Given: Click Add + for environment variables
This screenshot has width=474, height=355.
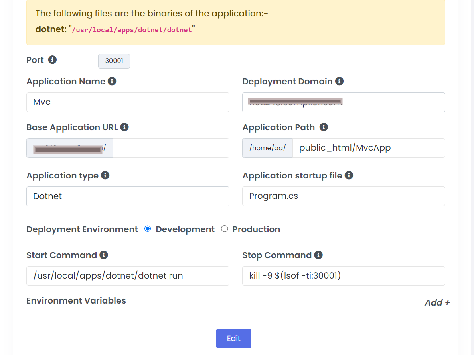Looking at the screenshot, I should pos(437,302).
